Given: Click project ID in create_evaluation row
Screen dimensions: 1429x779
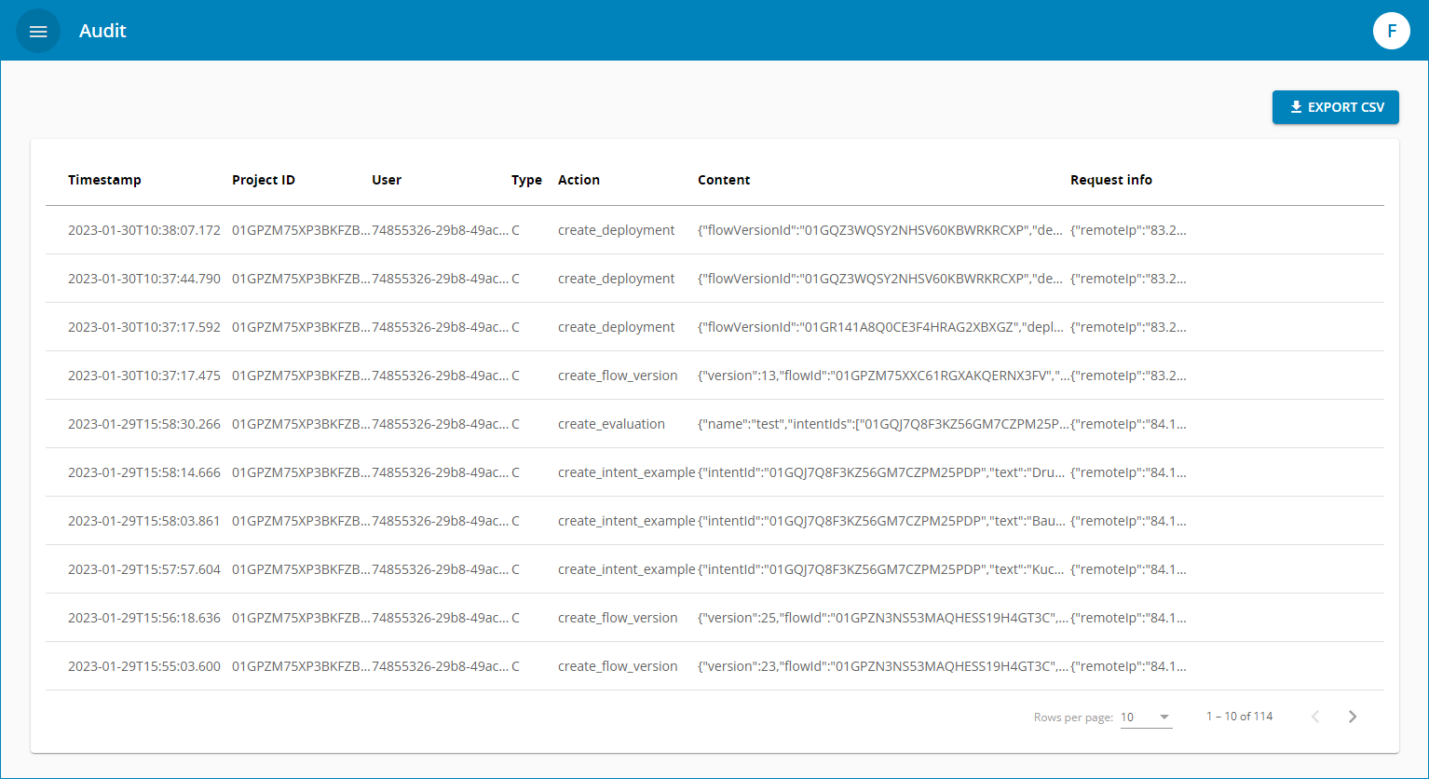Looking at the screenshot, I should (301, 424).
